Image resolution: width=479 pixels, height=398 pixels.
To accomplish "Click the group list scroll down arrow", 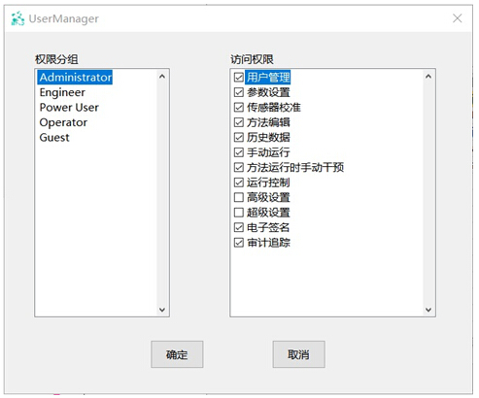I will [162, 310].
